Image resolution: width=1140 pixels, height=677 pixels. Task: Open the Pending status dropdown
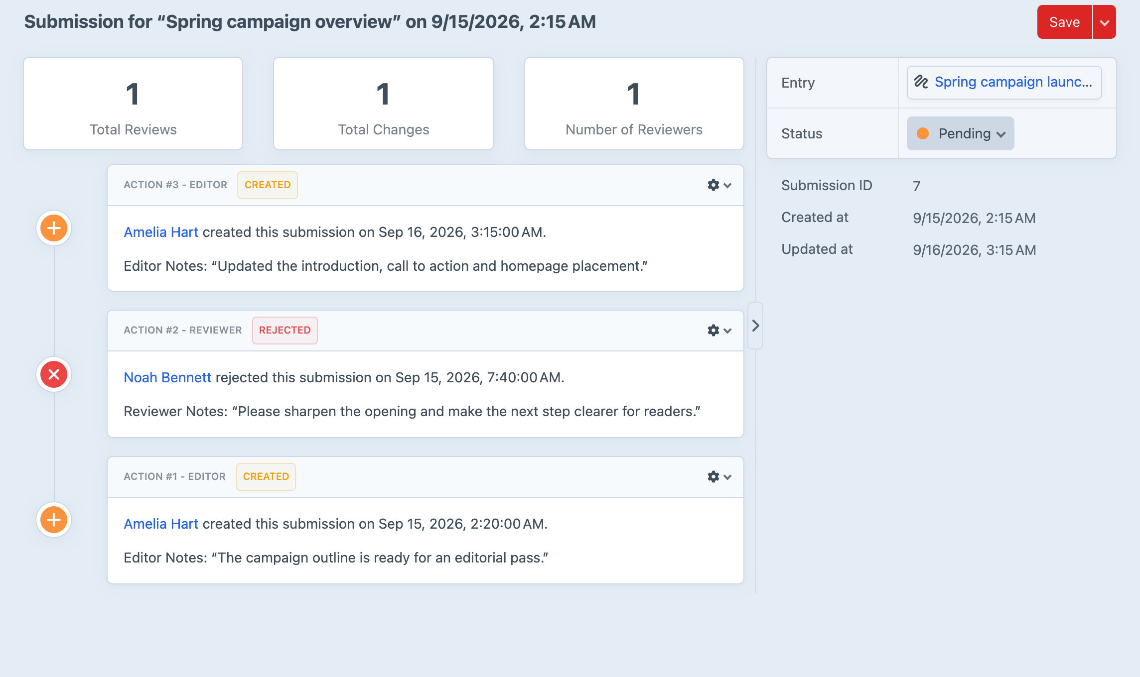click(x=960, y=133)
